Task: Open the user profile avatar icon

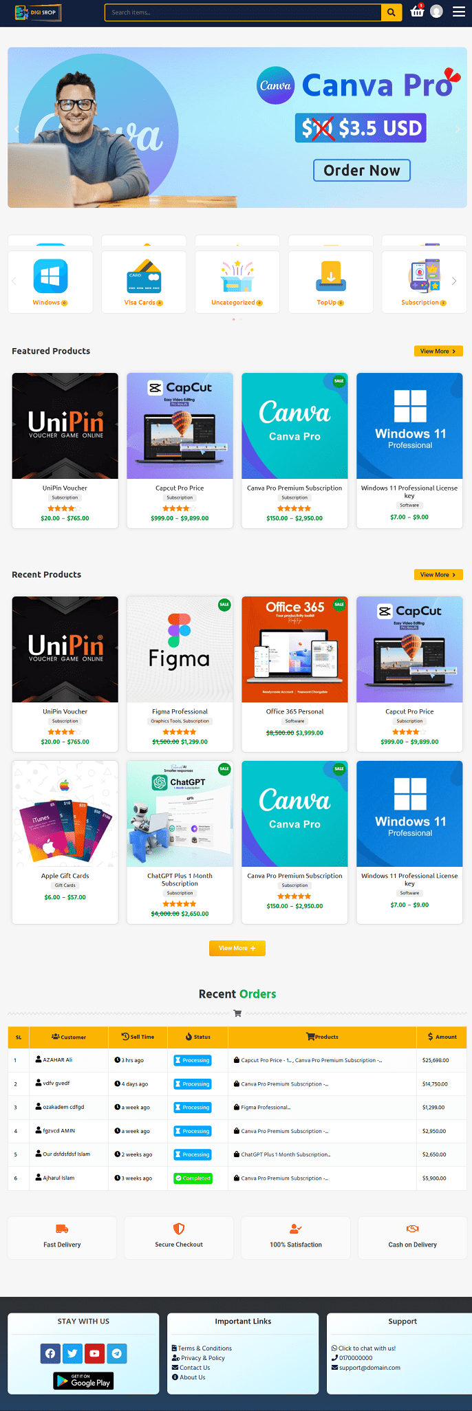Action: click(x=436, y=12)
